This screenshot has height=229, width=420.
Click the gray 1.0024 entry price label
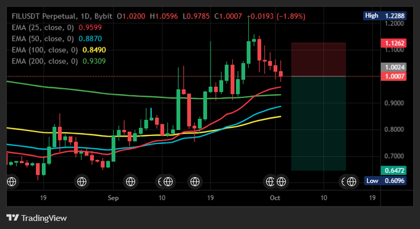[393, 67]
